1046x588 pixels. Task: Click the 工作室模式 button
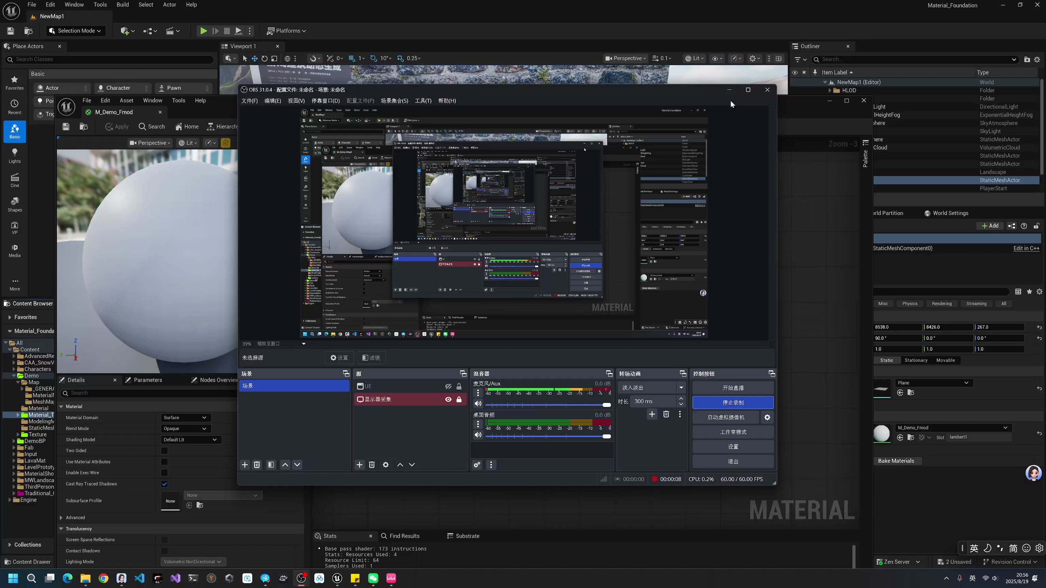(x=733, y=432)
